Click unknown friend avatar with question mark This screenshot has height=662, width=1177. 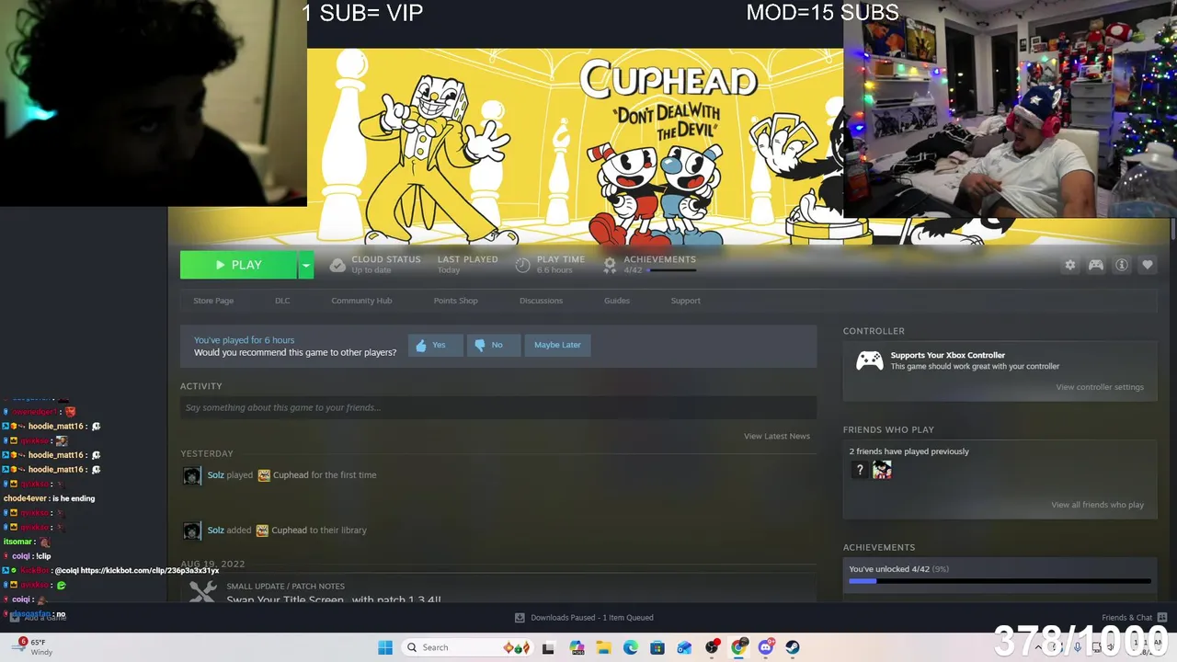pyautogui.click(x=860, y=470)
